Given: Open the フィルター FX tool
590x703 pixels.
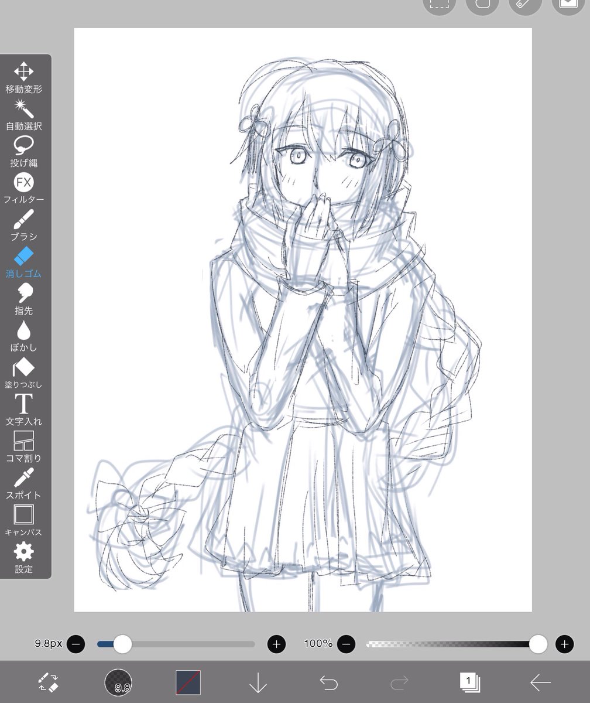Looking at the screenshot, I should 24,188.
